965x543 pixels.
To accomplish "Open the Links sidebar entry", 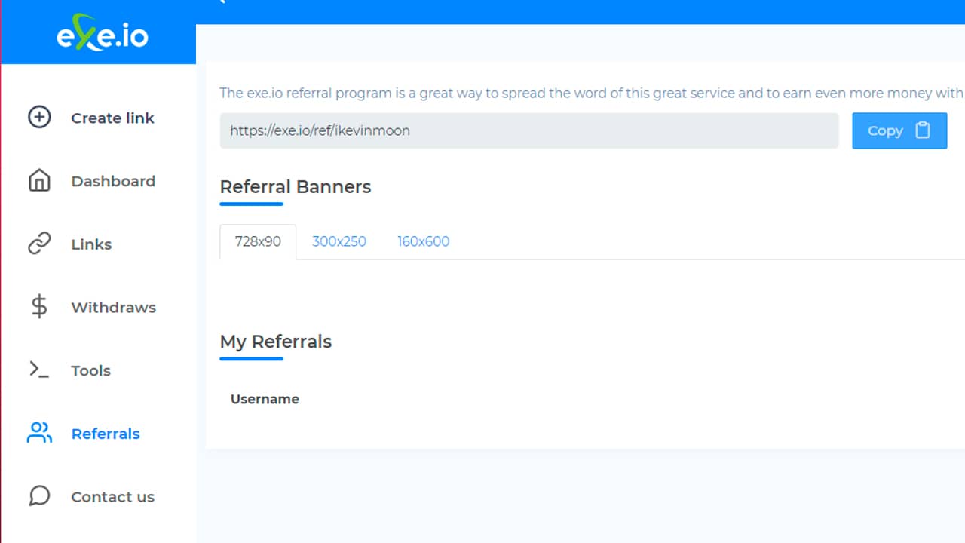I will point(91,244).
